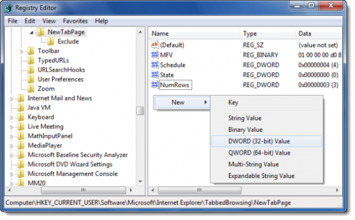Viewport: 355px width, 220px height.
Task: Select the TypedURLs key
Action: [x=53, y=60]
